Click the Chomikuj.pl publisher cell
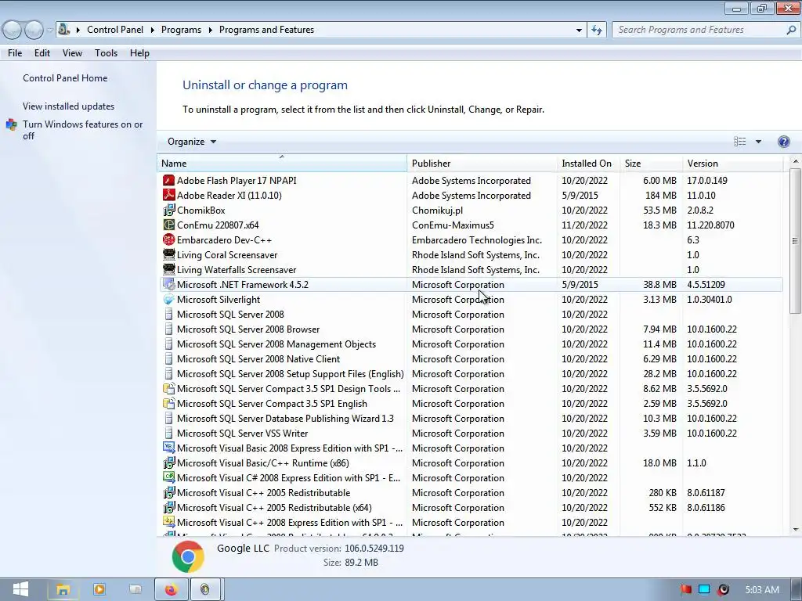802x601 pixels. (437, 210)
